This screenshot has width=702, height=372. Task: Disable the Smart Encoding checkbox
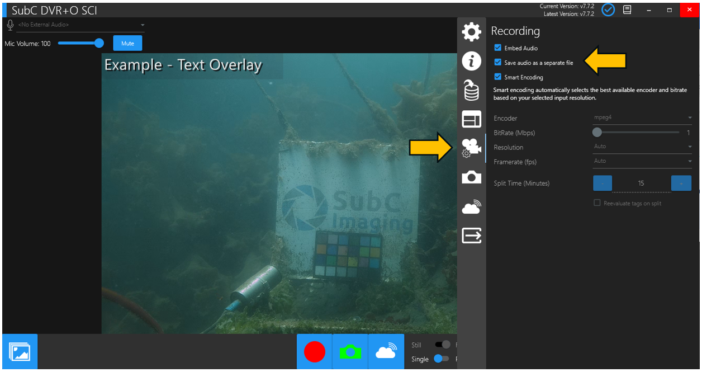click(498, 77)
